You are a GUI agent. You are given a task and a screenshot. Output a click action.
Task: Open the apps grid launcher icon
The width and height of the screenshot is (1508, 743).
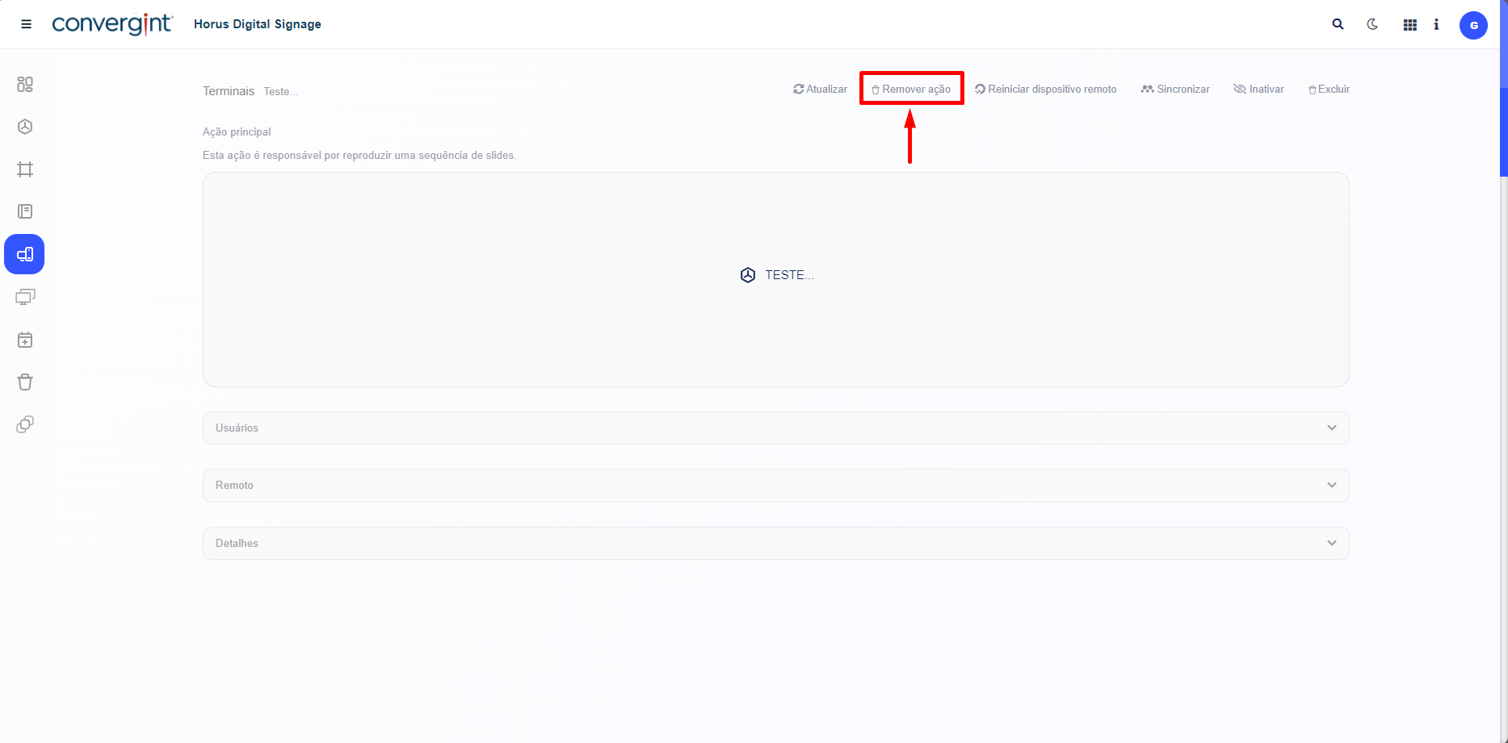tap(1409, 25)
